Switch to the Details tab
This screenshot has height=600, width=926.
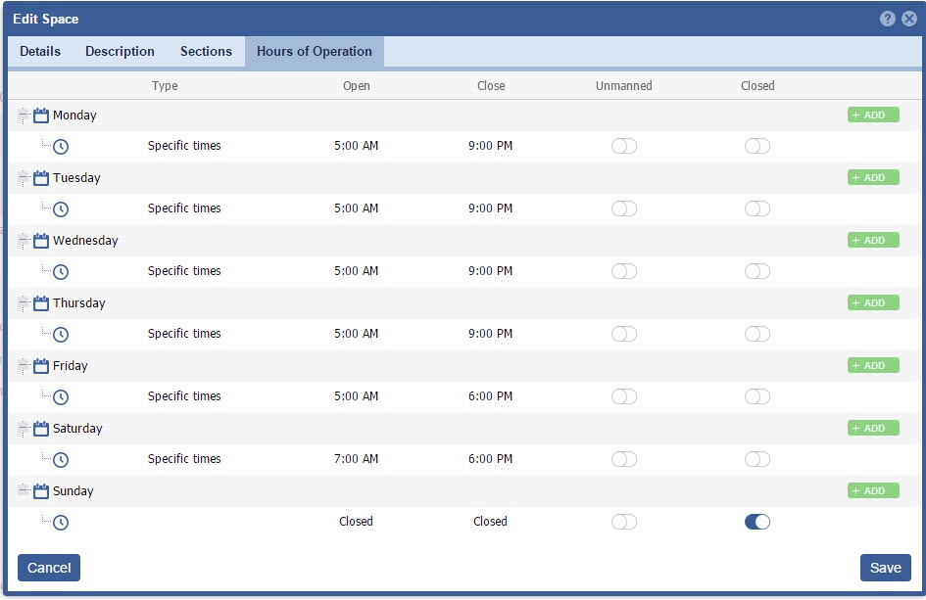coord(40,52)
